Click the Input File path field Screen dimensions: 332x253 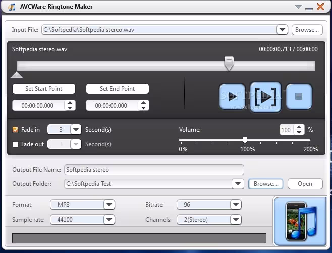(159, 30)
